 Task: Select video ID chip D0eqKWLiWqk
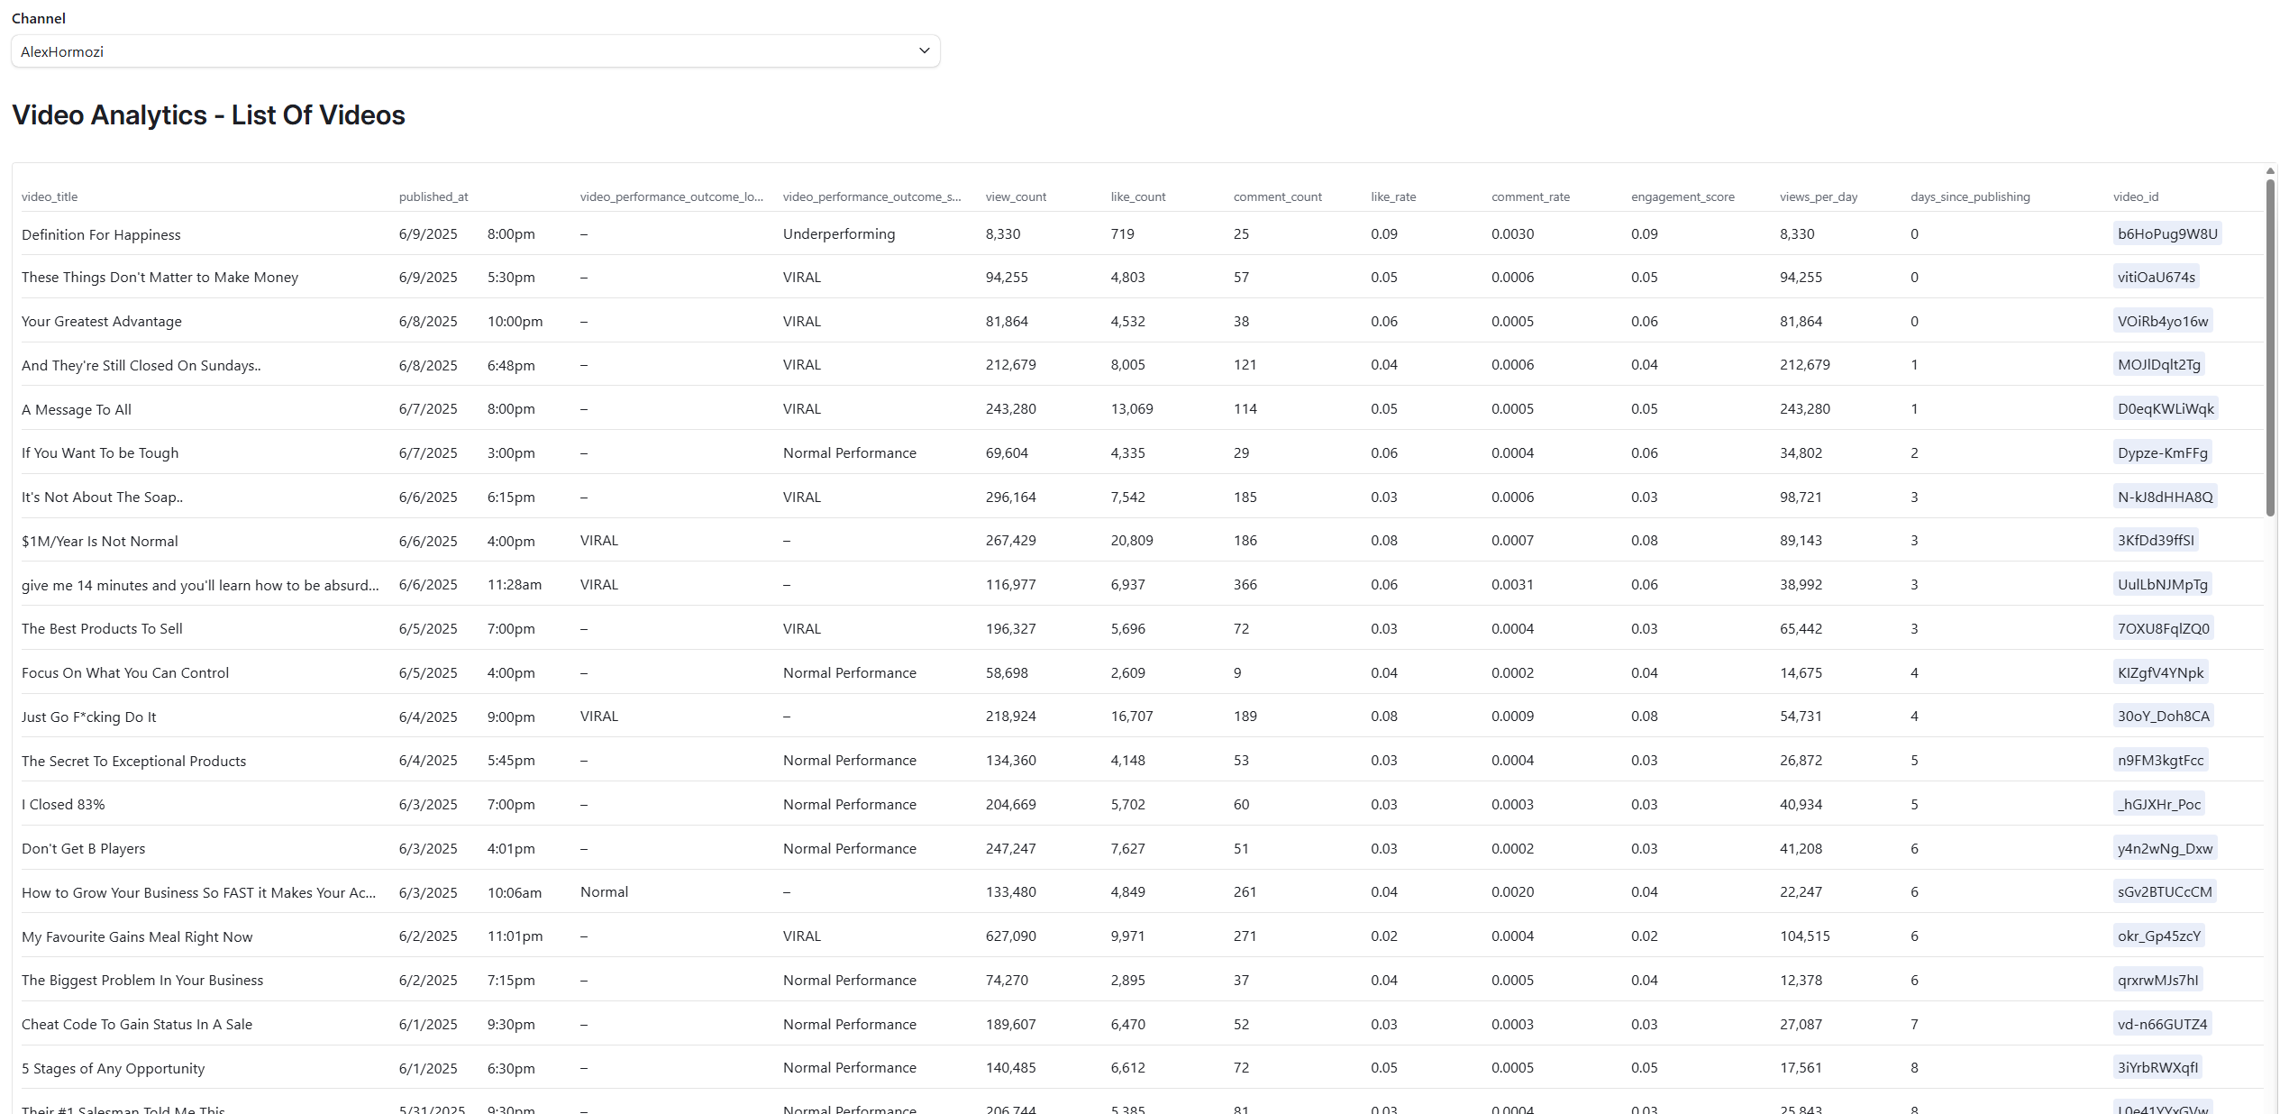[2166, 408]
